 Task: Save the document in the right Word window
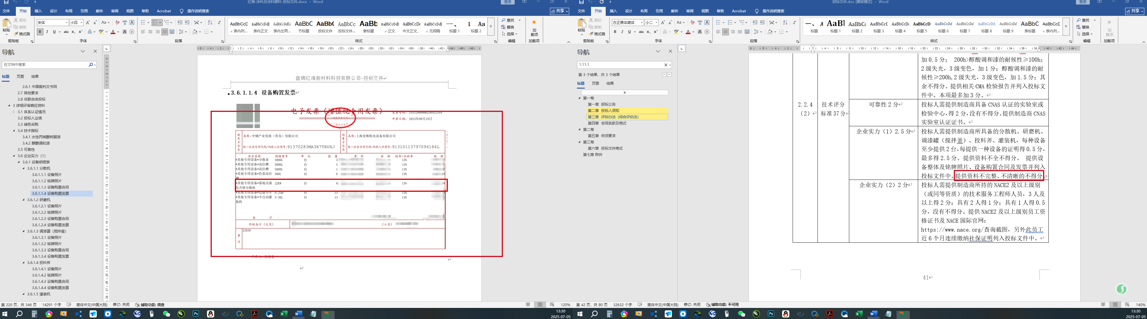click(x=581, y=2)
